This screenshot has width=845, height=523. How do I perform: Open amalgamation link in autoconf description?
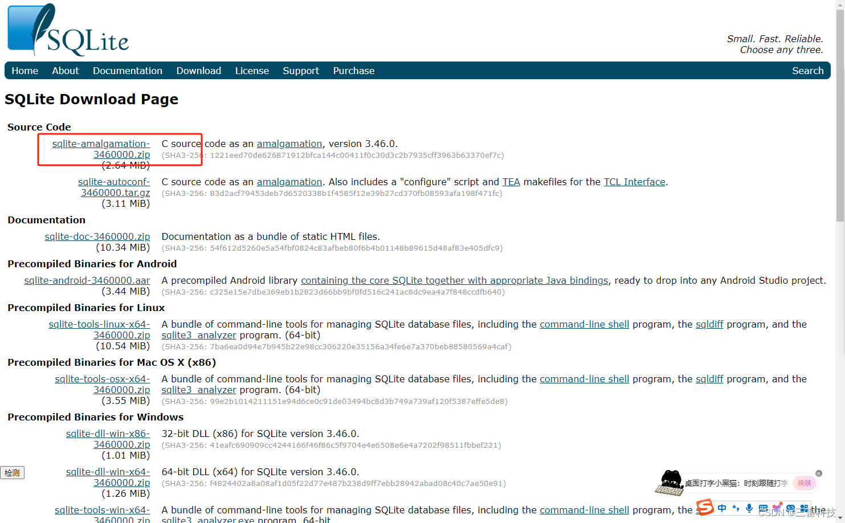pyautogui.click(x=289, y=182)
